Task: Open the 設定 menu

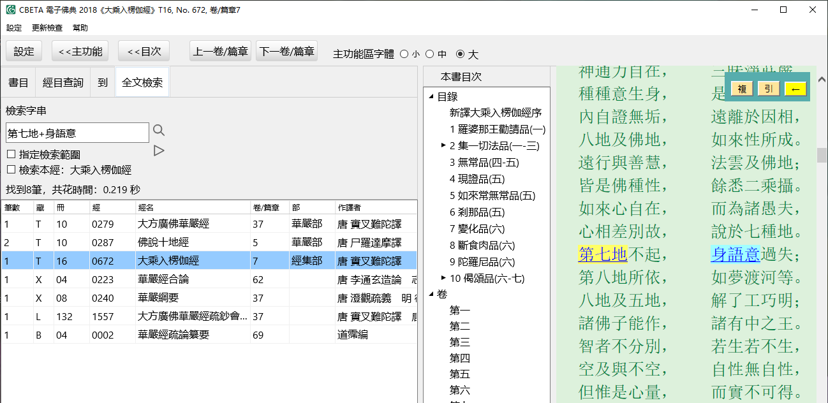Action: pyautogui.click(x=14, y=28)
